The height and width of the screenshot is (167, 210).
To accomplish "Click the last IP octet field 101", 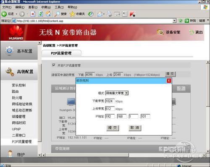I will point(145,116).
